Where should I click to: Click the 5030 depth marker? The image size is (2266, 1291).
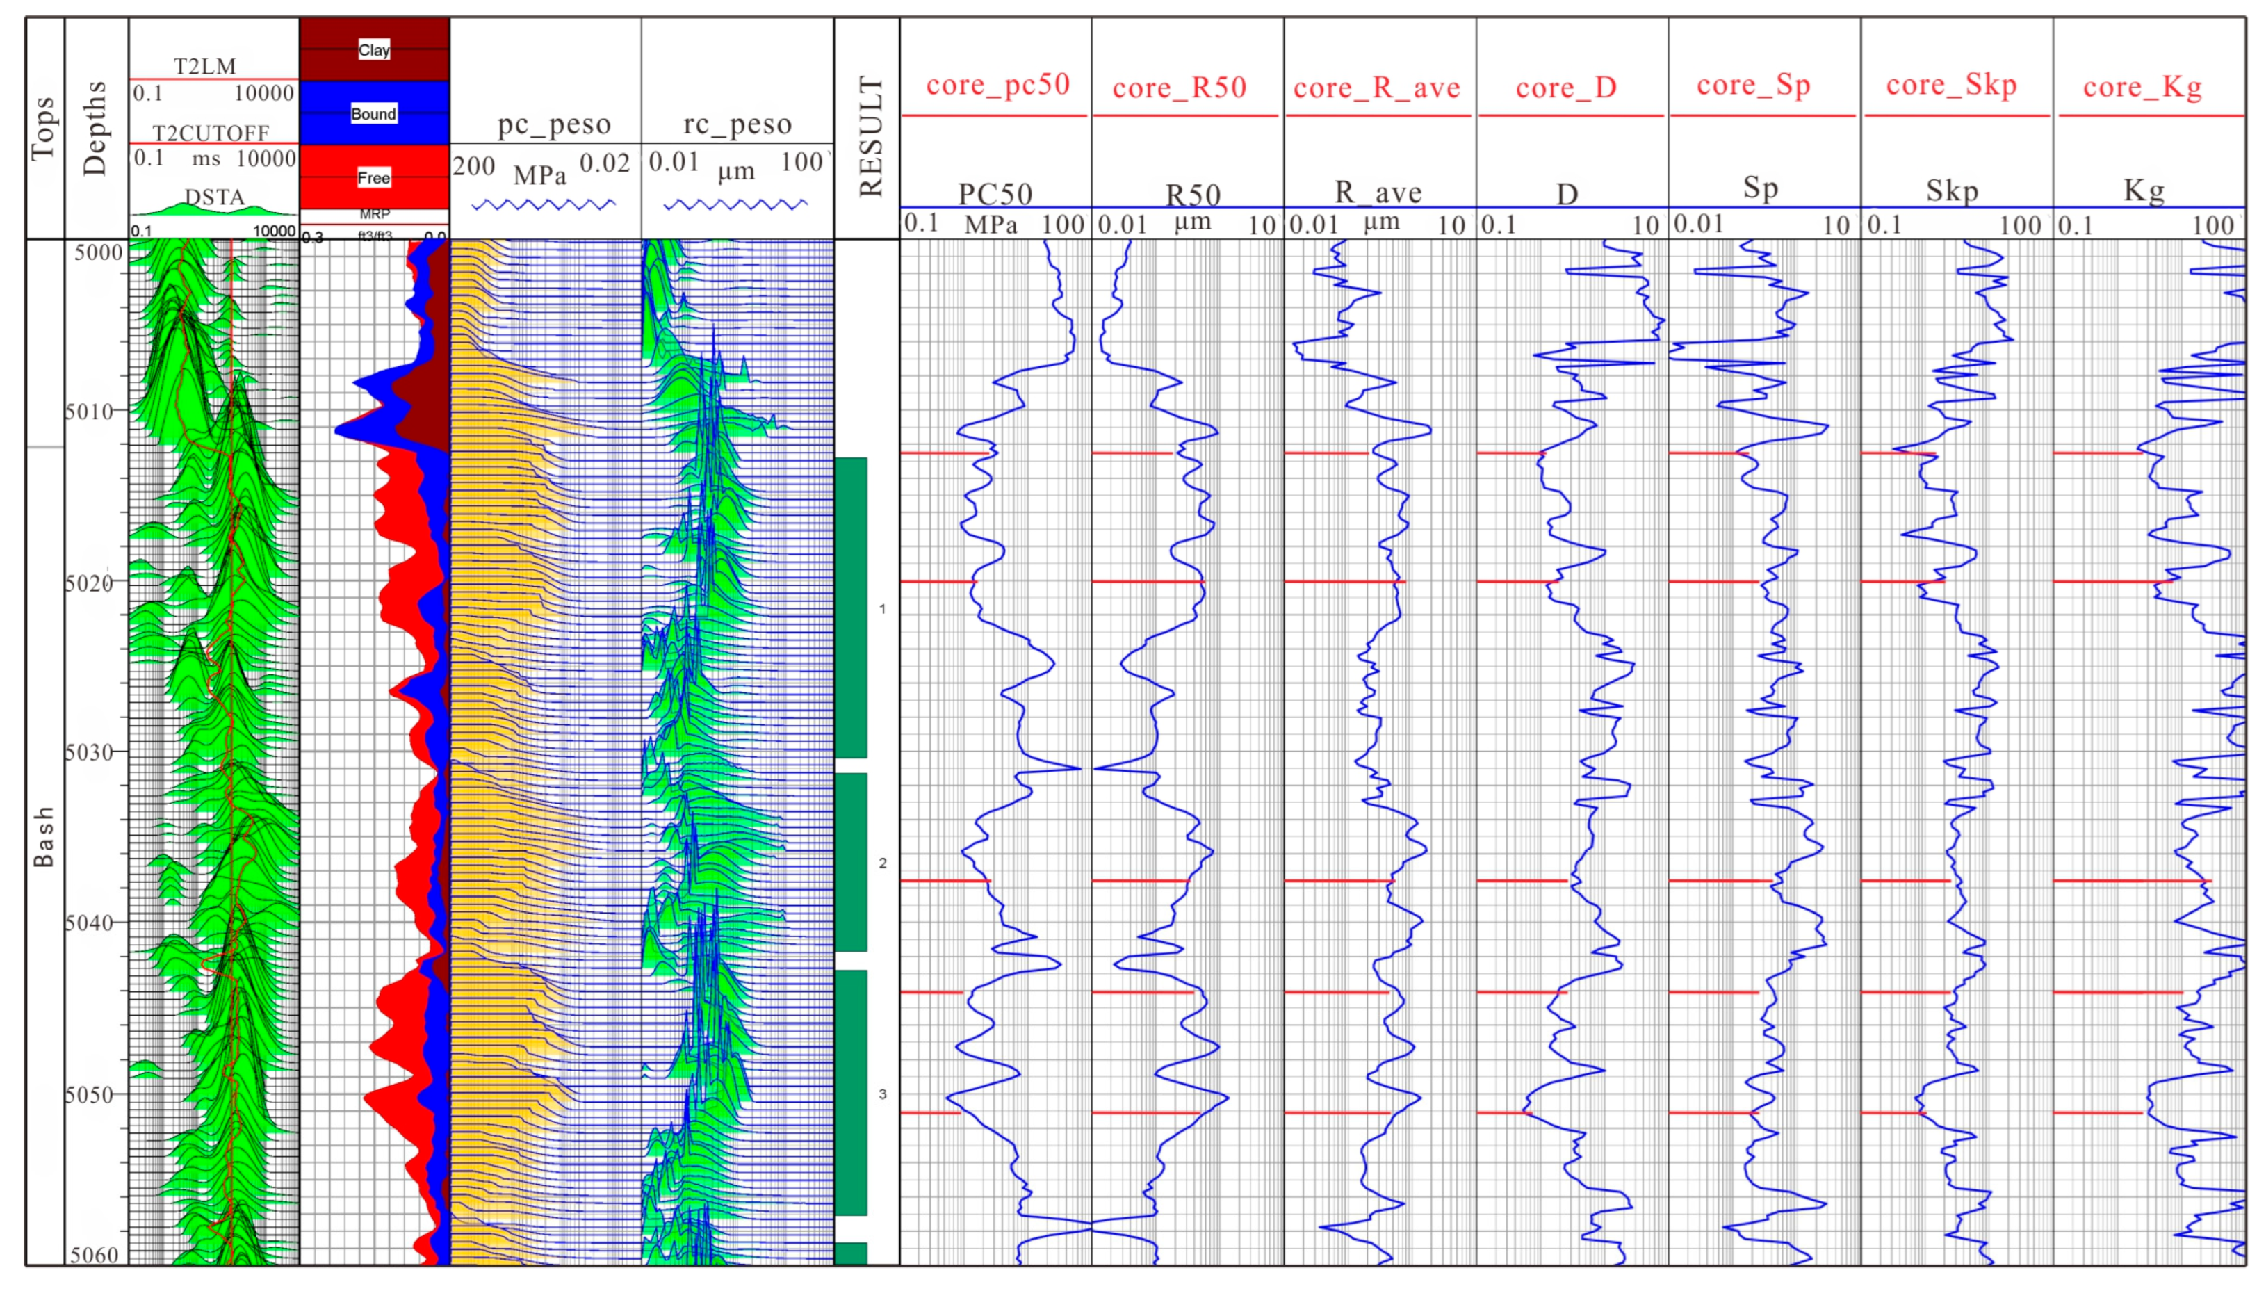pyautogui.click(x=90, y=753)
